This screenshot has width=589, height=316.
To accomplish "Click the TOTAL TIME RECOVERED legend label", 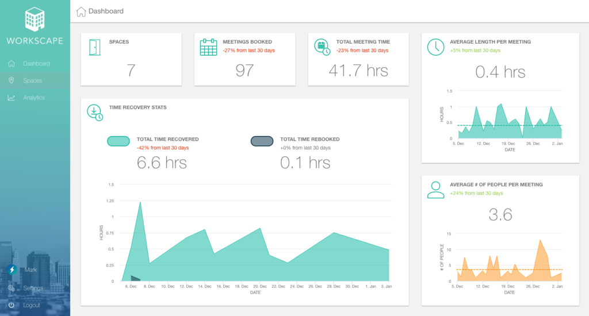I will coord(167,139).
